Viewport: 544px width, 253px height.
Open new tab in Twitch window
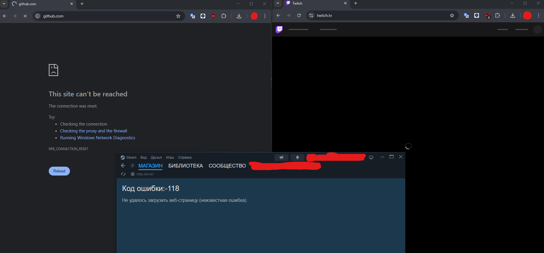tap(356, 3)
